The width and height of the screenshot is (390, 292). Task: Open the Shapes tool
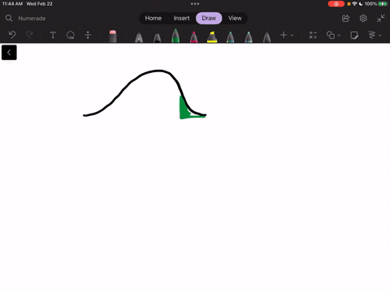point(331,35)
